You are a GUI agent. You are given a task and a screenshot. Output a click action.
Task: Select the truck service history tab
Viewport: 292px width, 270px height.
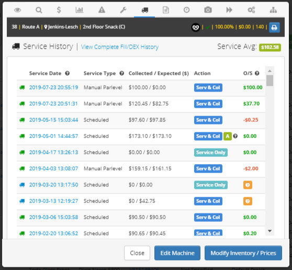click(145, 10)
